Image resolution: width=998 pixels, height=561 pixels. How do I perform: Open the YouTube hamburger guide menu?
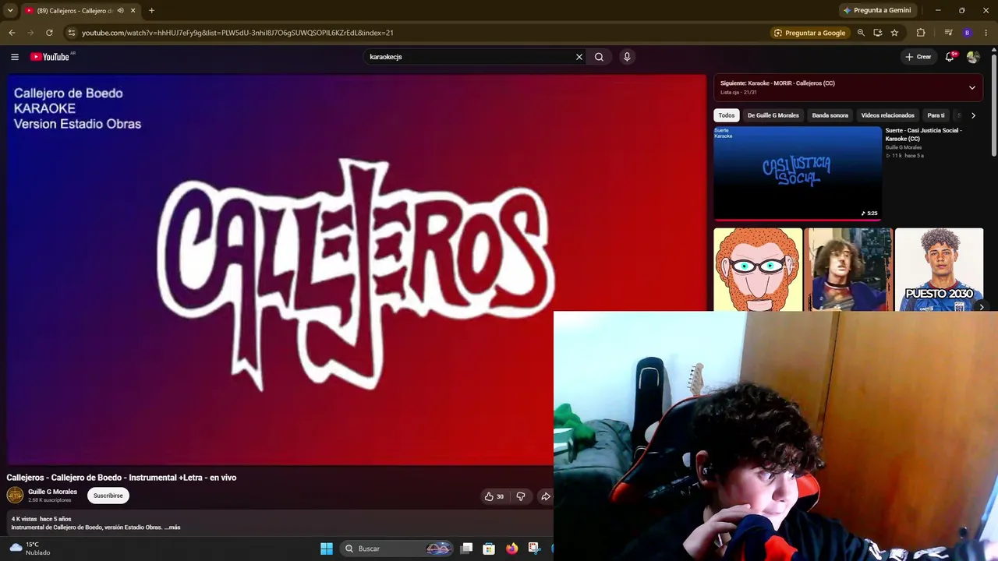click(15, 57)
